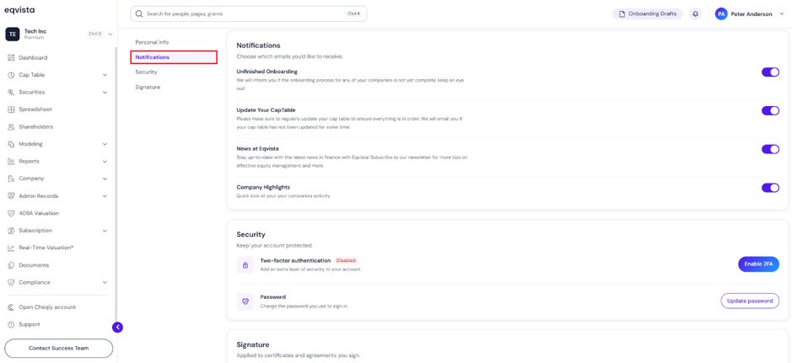Viewport: 792px width, 363px height.
Task: Click the Cap Table pie icon
Action: [x=11, y=75]
